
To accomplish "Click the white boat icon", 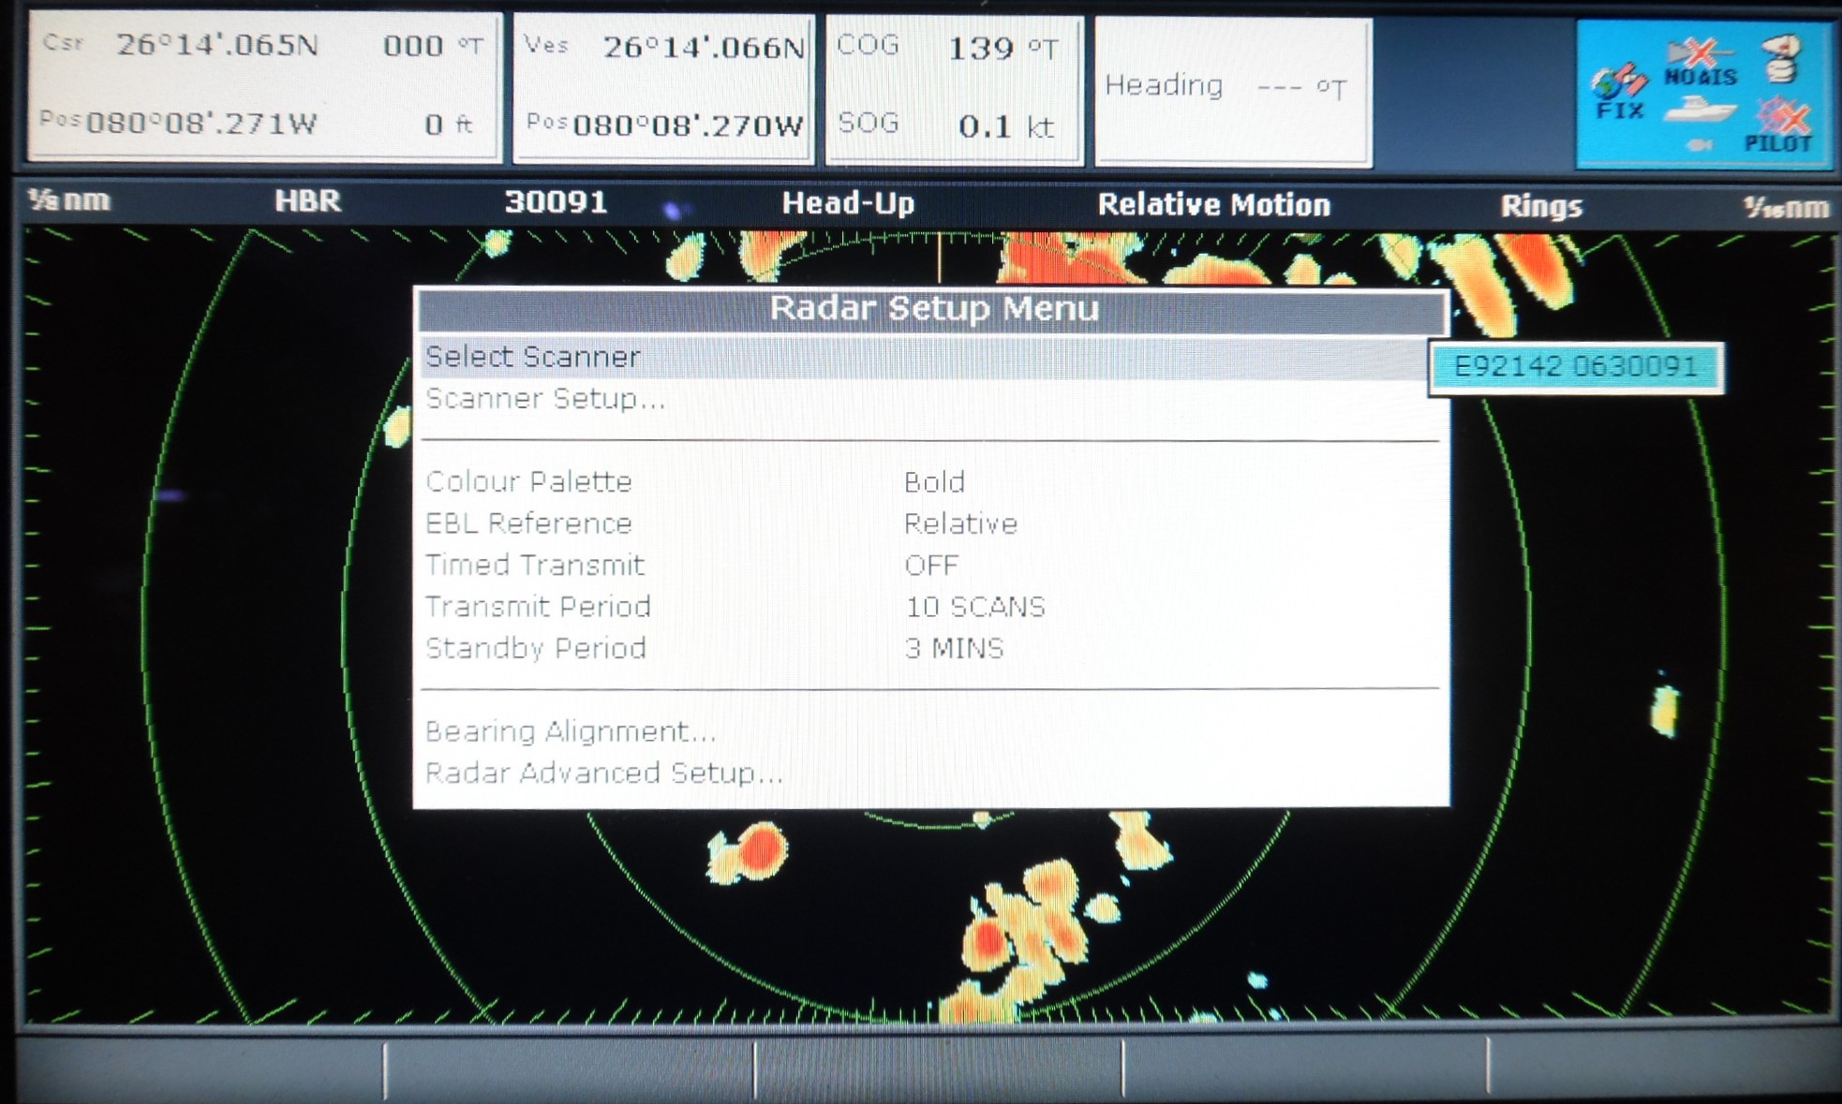I will (1701, 110).
